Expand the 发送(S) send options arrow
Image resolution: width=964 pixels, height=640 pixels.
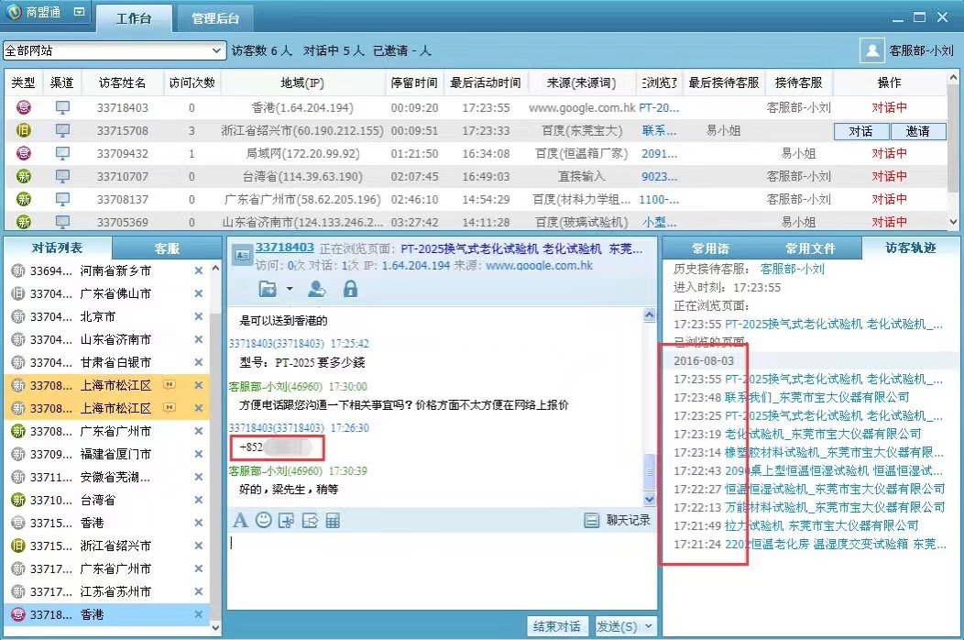click(649, 626)
